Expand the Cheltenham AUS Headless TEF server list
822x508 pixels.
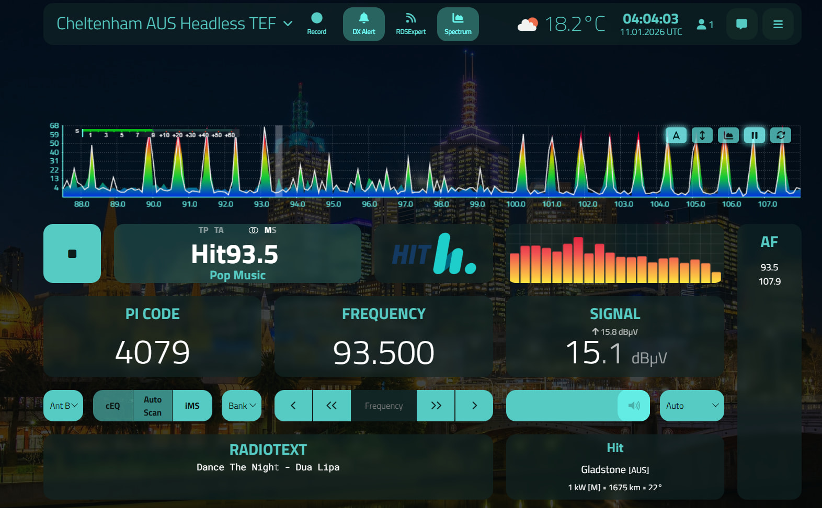point(288,23)
